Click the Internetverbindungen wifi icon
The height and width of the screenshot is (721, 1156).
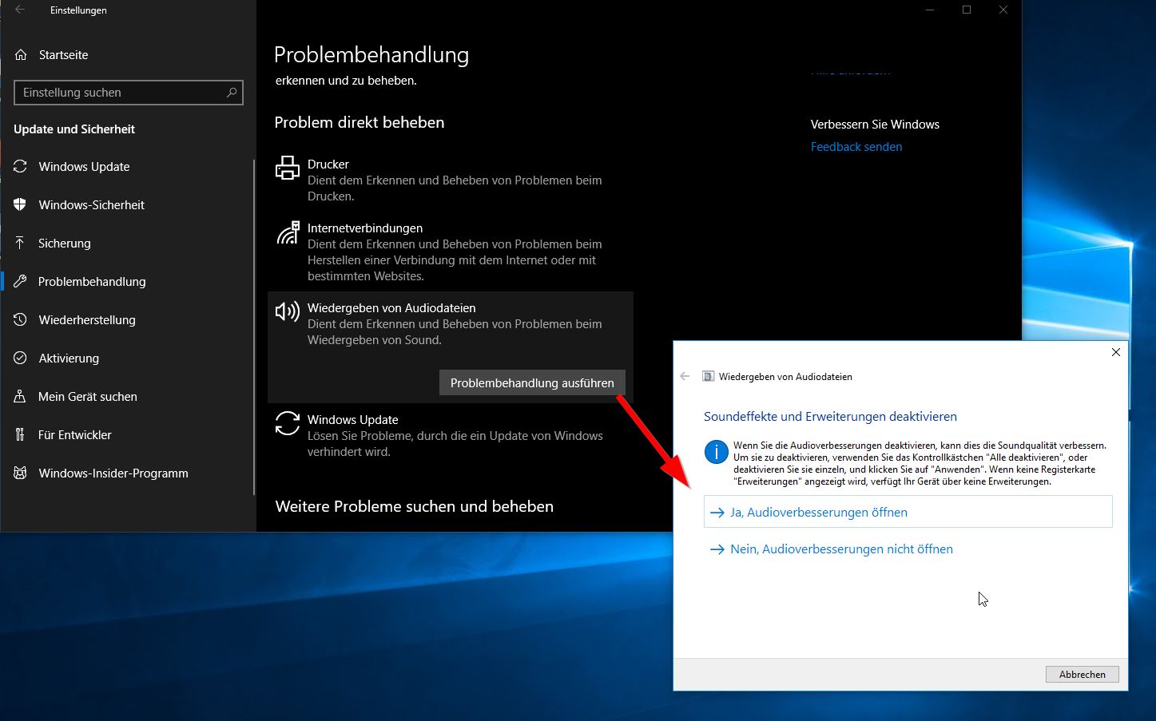288,232
